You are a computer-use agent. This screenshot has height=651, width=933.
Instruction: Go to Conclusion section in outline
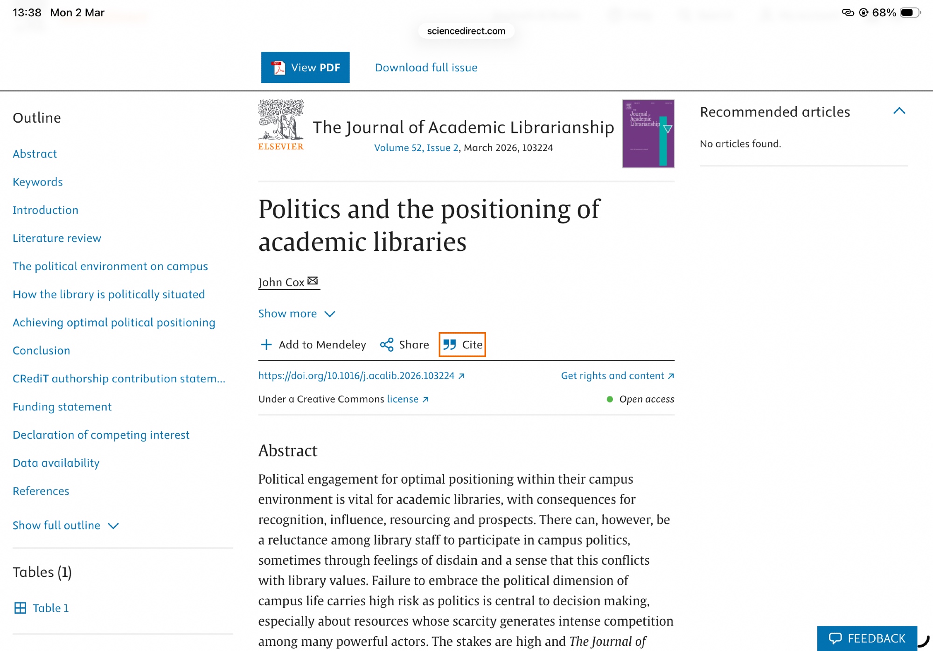tap(42, 351)
